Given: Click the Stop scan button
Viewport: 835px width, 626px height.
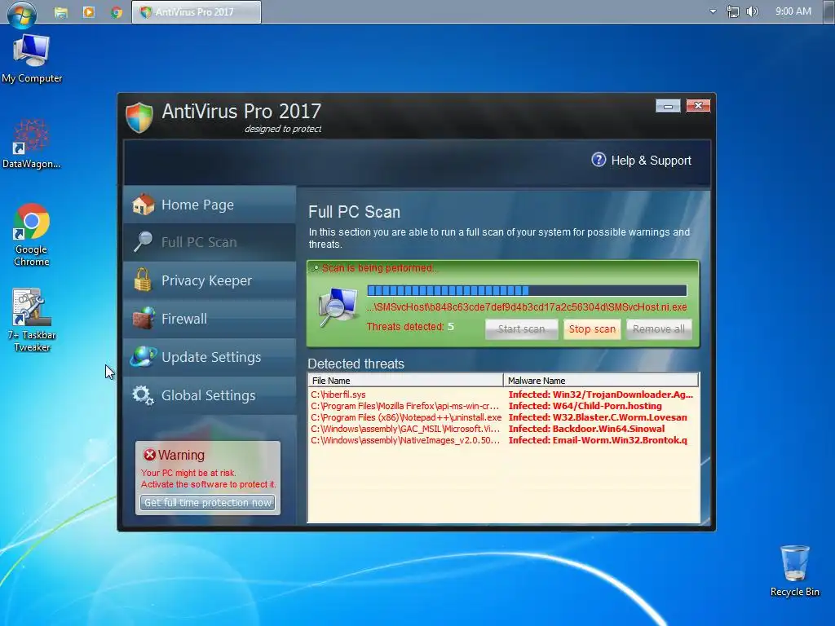Looking at the screenshot, I should tap(592, 329).
